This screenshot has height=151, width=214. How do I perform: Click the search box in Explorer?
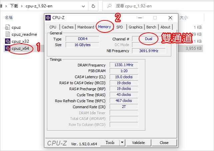pos(158,6)
